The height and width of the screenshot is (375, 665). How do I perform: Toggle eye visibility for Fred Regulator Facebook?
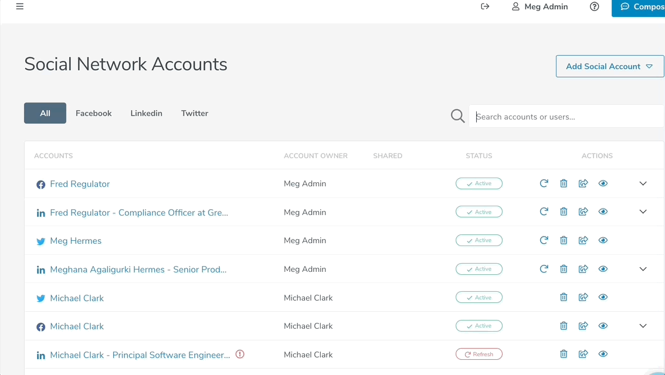603,183
